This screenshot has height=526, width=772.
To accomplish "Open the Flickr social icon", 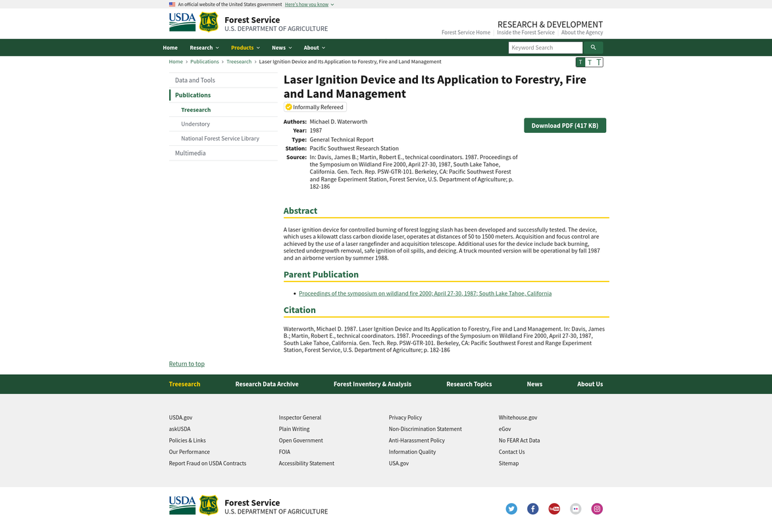I will click(x=576, y=509).
